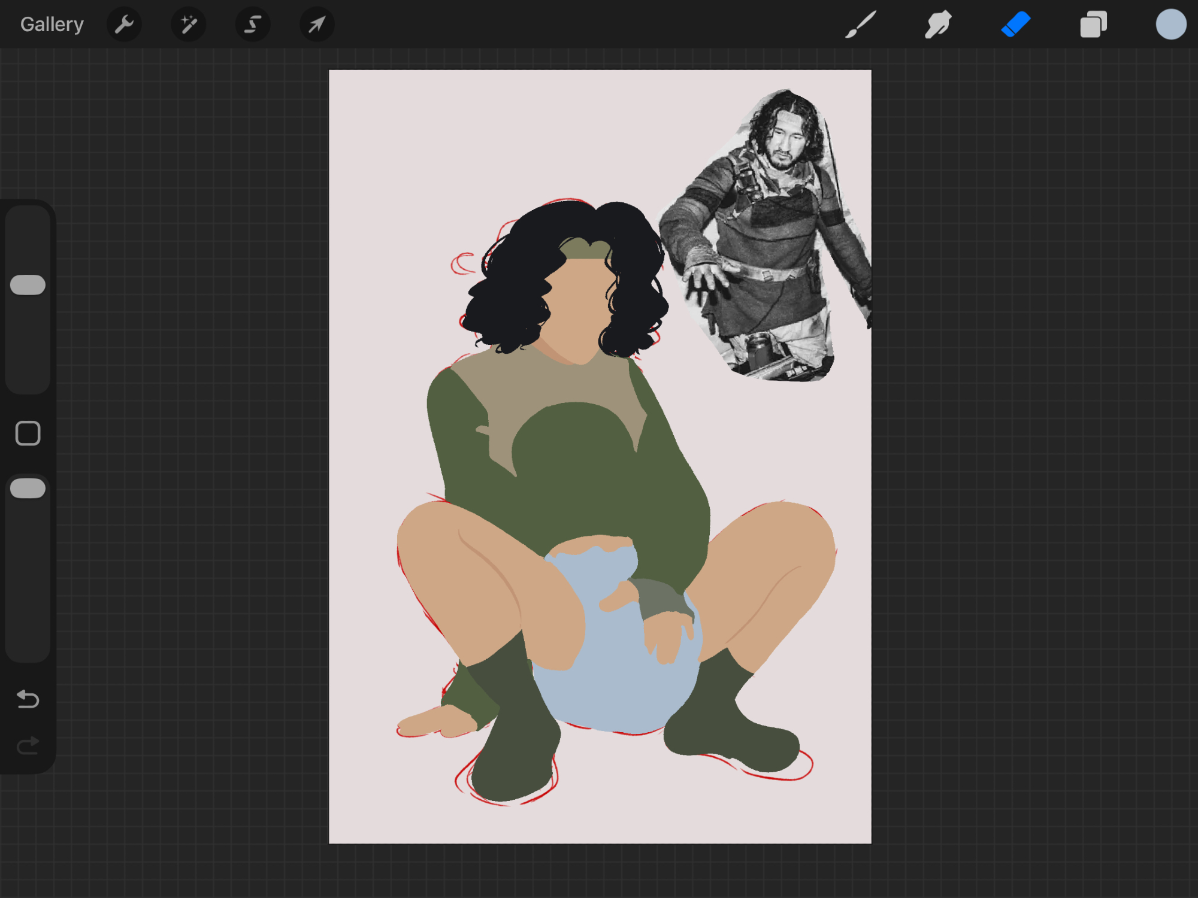This screenshot has height=898, width=1198.
Task: Return to the Gallery
Action: click(x=52, y=25)
